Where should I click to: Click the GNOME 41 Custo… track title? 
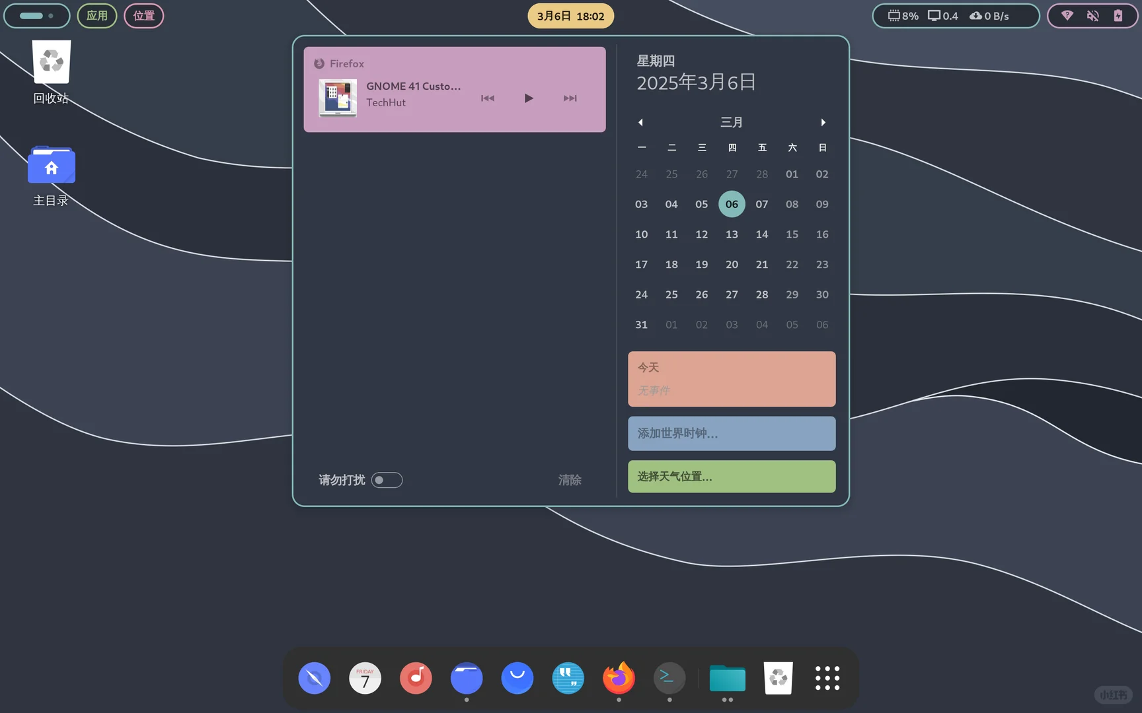[414, 86]
